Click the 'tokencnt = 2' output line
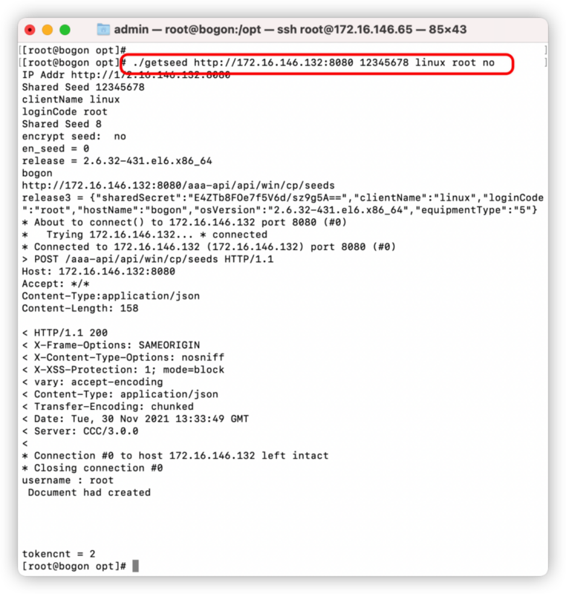The height and width of the screenshot is (594, 566). point(59,554)
